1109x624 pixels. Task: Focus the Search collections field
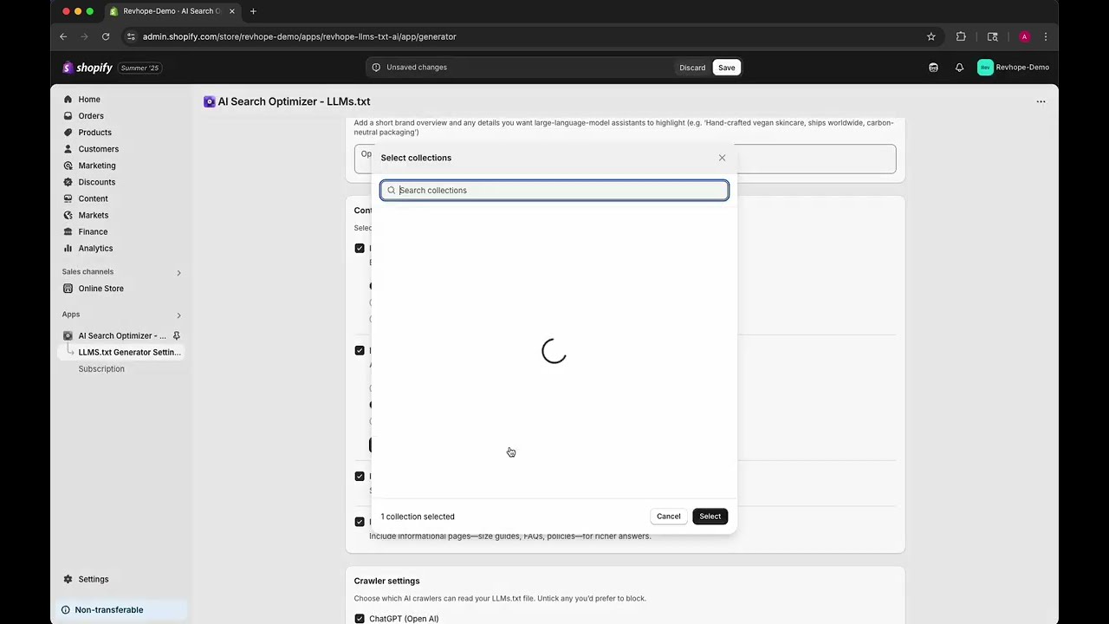554,191
